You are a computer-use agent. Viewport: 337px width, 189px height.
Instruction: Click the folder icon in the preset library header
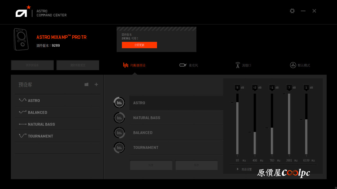click(86, 85)
